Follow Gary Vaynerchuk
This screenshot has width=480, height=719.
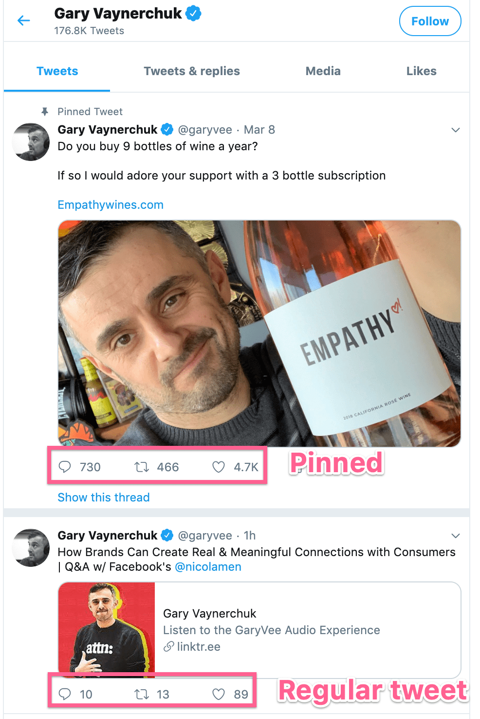(430, 21)
